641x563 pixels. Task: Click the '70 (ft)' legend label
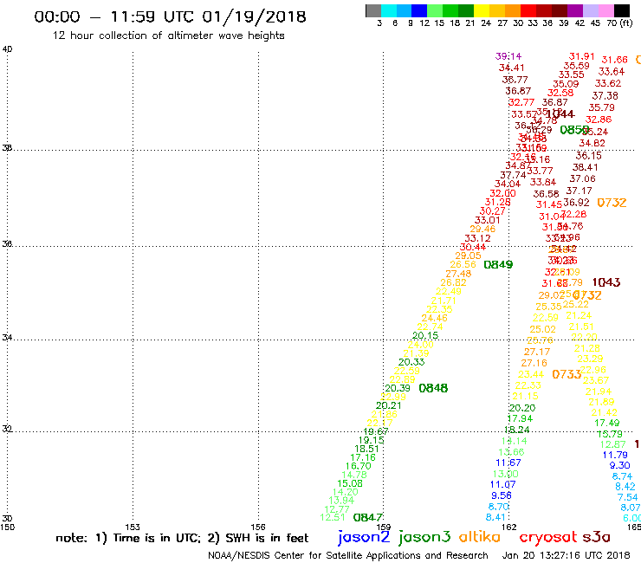point(619,23)
